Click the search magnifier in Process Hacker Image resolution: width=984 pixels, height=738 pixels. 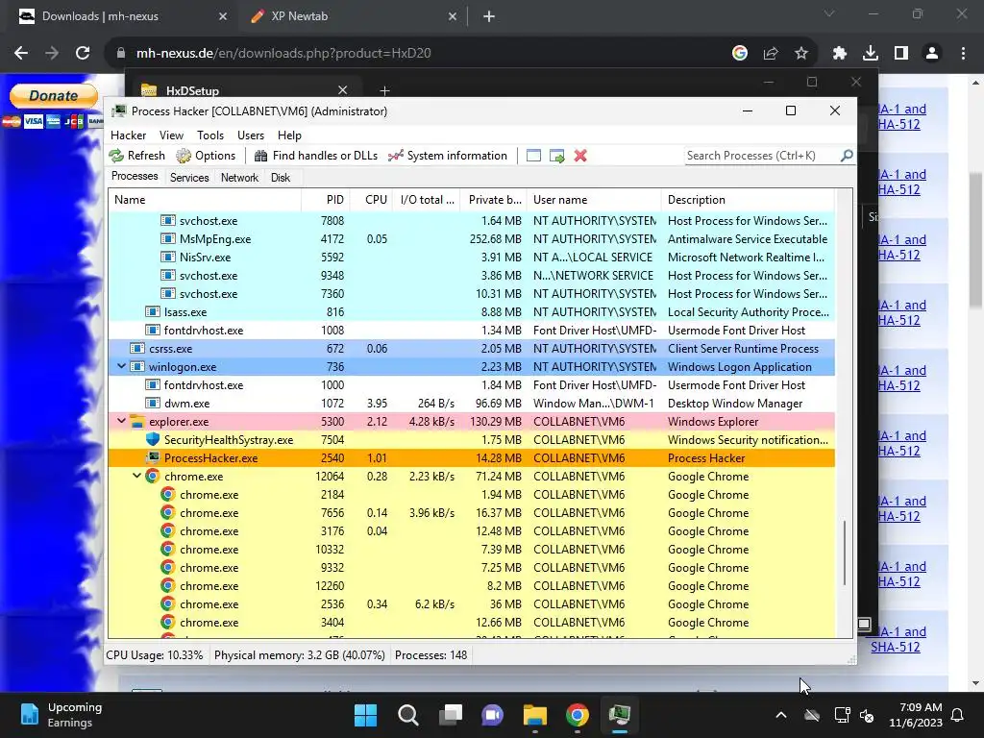point(847,155)
